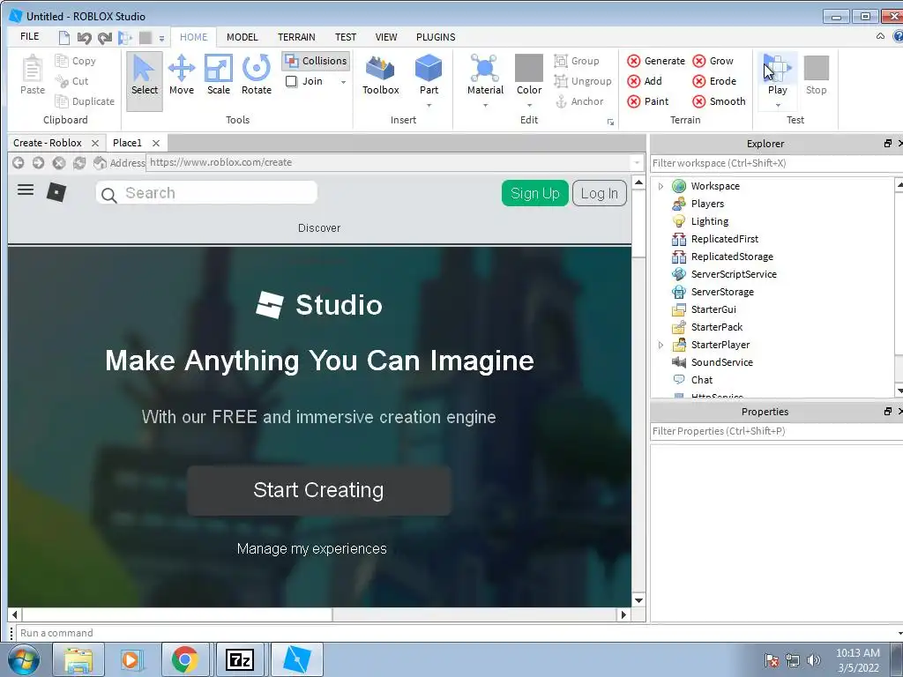Click Copy in Clipboard group

76,61
